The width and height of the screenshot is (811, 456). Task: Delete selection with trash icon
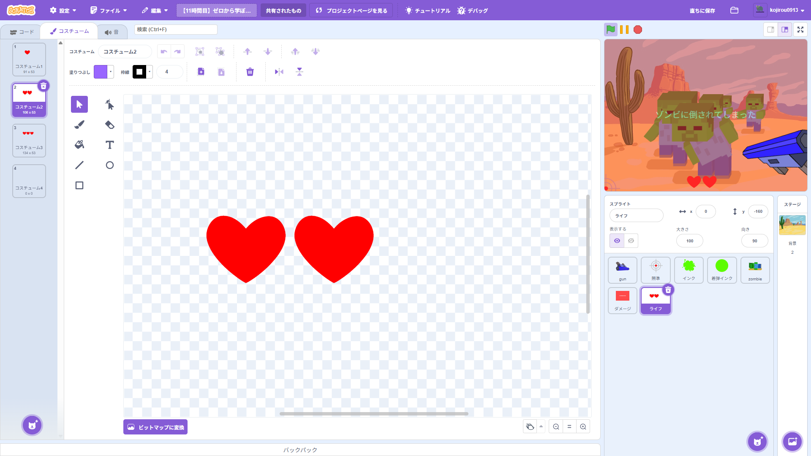[x=250, y=72]
